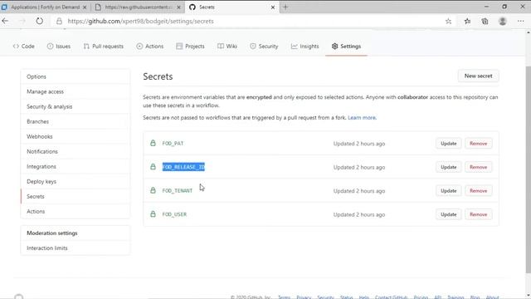531x299 pixels.
Task: Open the Pull requests tab
Action: coord(103,47)
